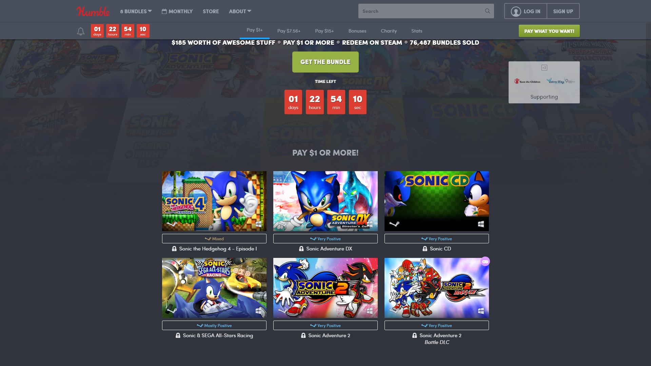This screenshot has height=366, width=651.
Task: Open the Sonic & SEGA All-Stars Racing thumbnail
Action: pos(214,288)
